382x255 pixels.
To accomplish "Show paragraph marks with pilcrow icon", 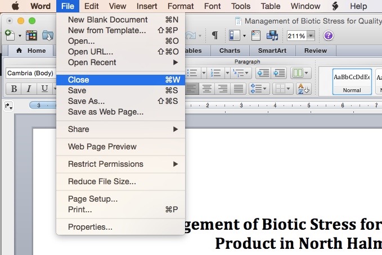I will [x=214, y=35].
